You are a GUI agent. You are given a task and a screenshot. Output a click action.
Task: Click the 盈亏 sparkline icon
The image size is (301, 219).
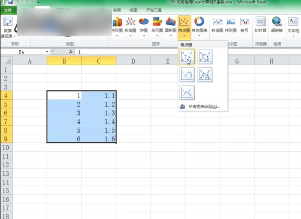click(x=244, y=25)
